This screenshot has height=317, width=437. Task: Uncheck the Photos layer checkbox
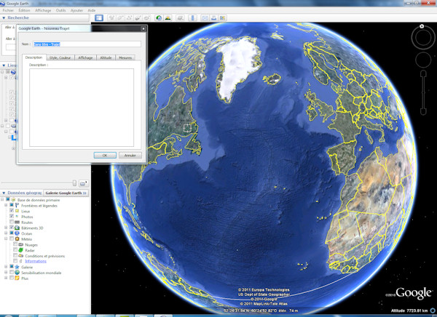pos(12,216)
